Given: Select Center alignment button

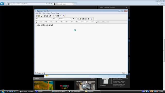Looking at the screenshot, I should (x=86, y=19).
